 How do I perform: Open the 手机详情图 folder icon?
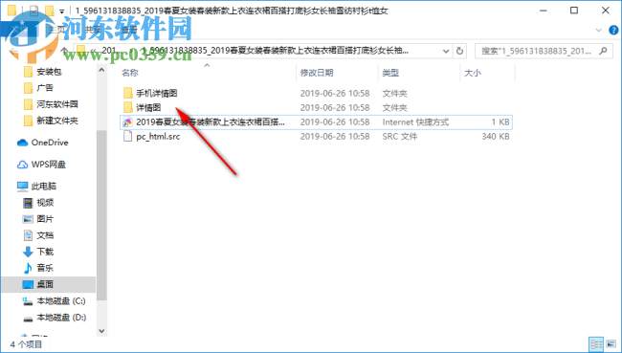(x=127, y=93)
